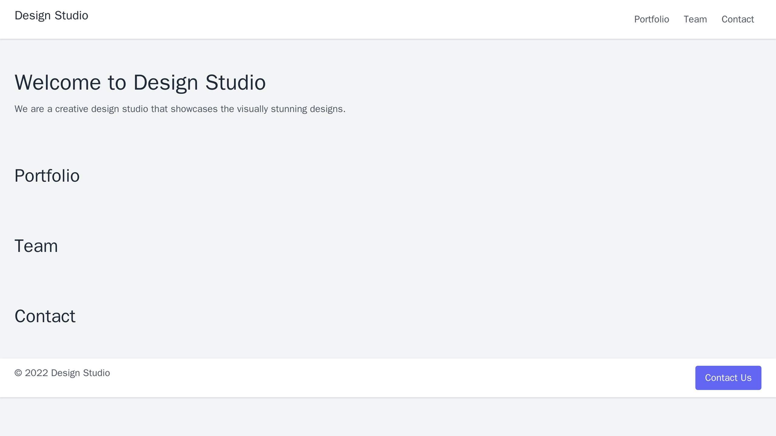Click left of the Welcome heading

8,82
